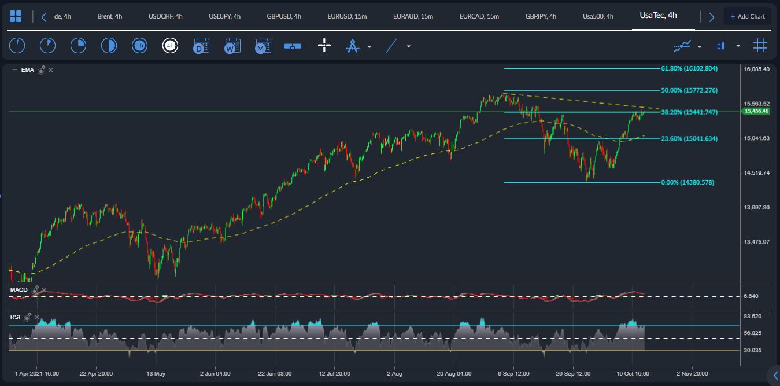Select the GBPUSD, 4h tab
780x386 pixels.
coord(284,16)
